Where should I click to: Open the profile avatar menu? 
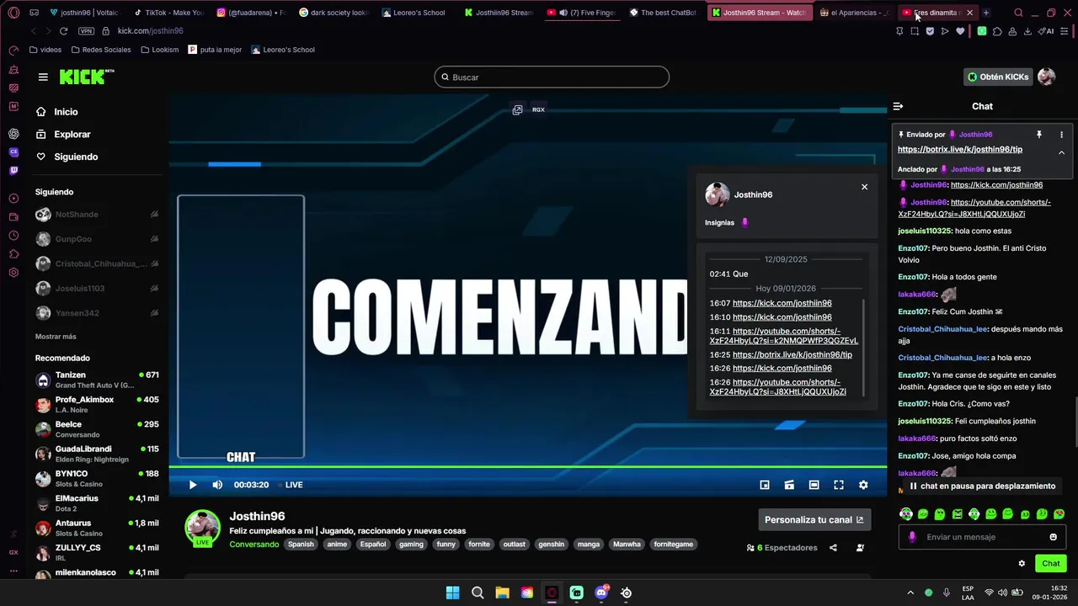tap(1046, 77)
